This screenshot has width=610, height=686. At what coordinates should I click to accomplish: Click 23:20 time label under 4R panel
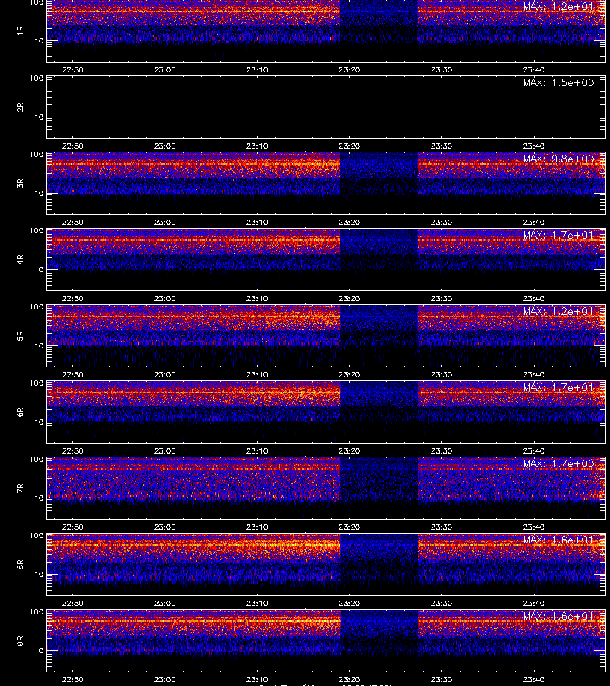point(349,298)
